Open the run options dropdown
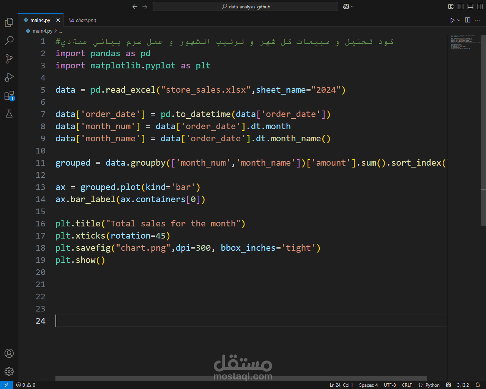 pyautogui.click(x=459, y=20)
